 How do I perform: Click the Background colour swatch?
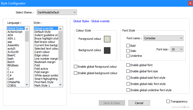[x=107, y=50]
